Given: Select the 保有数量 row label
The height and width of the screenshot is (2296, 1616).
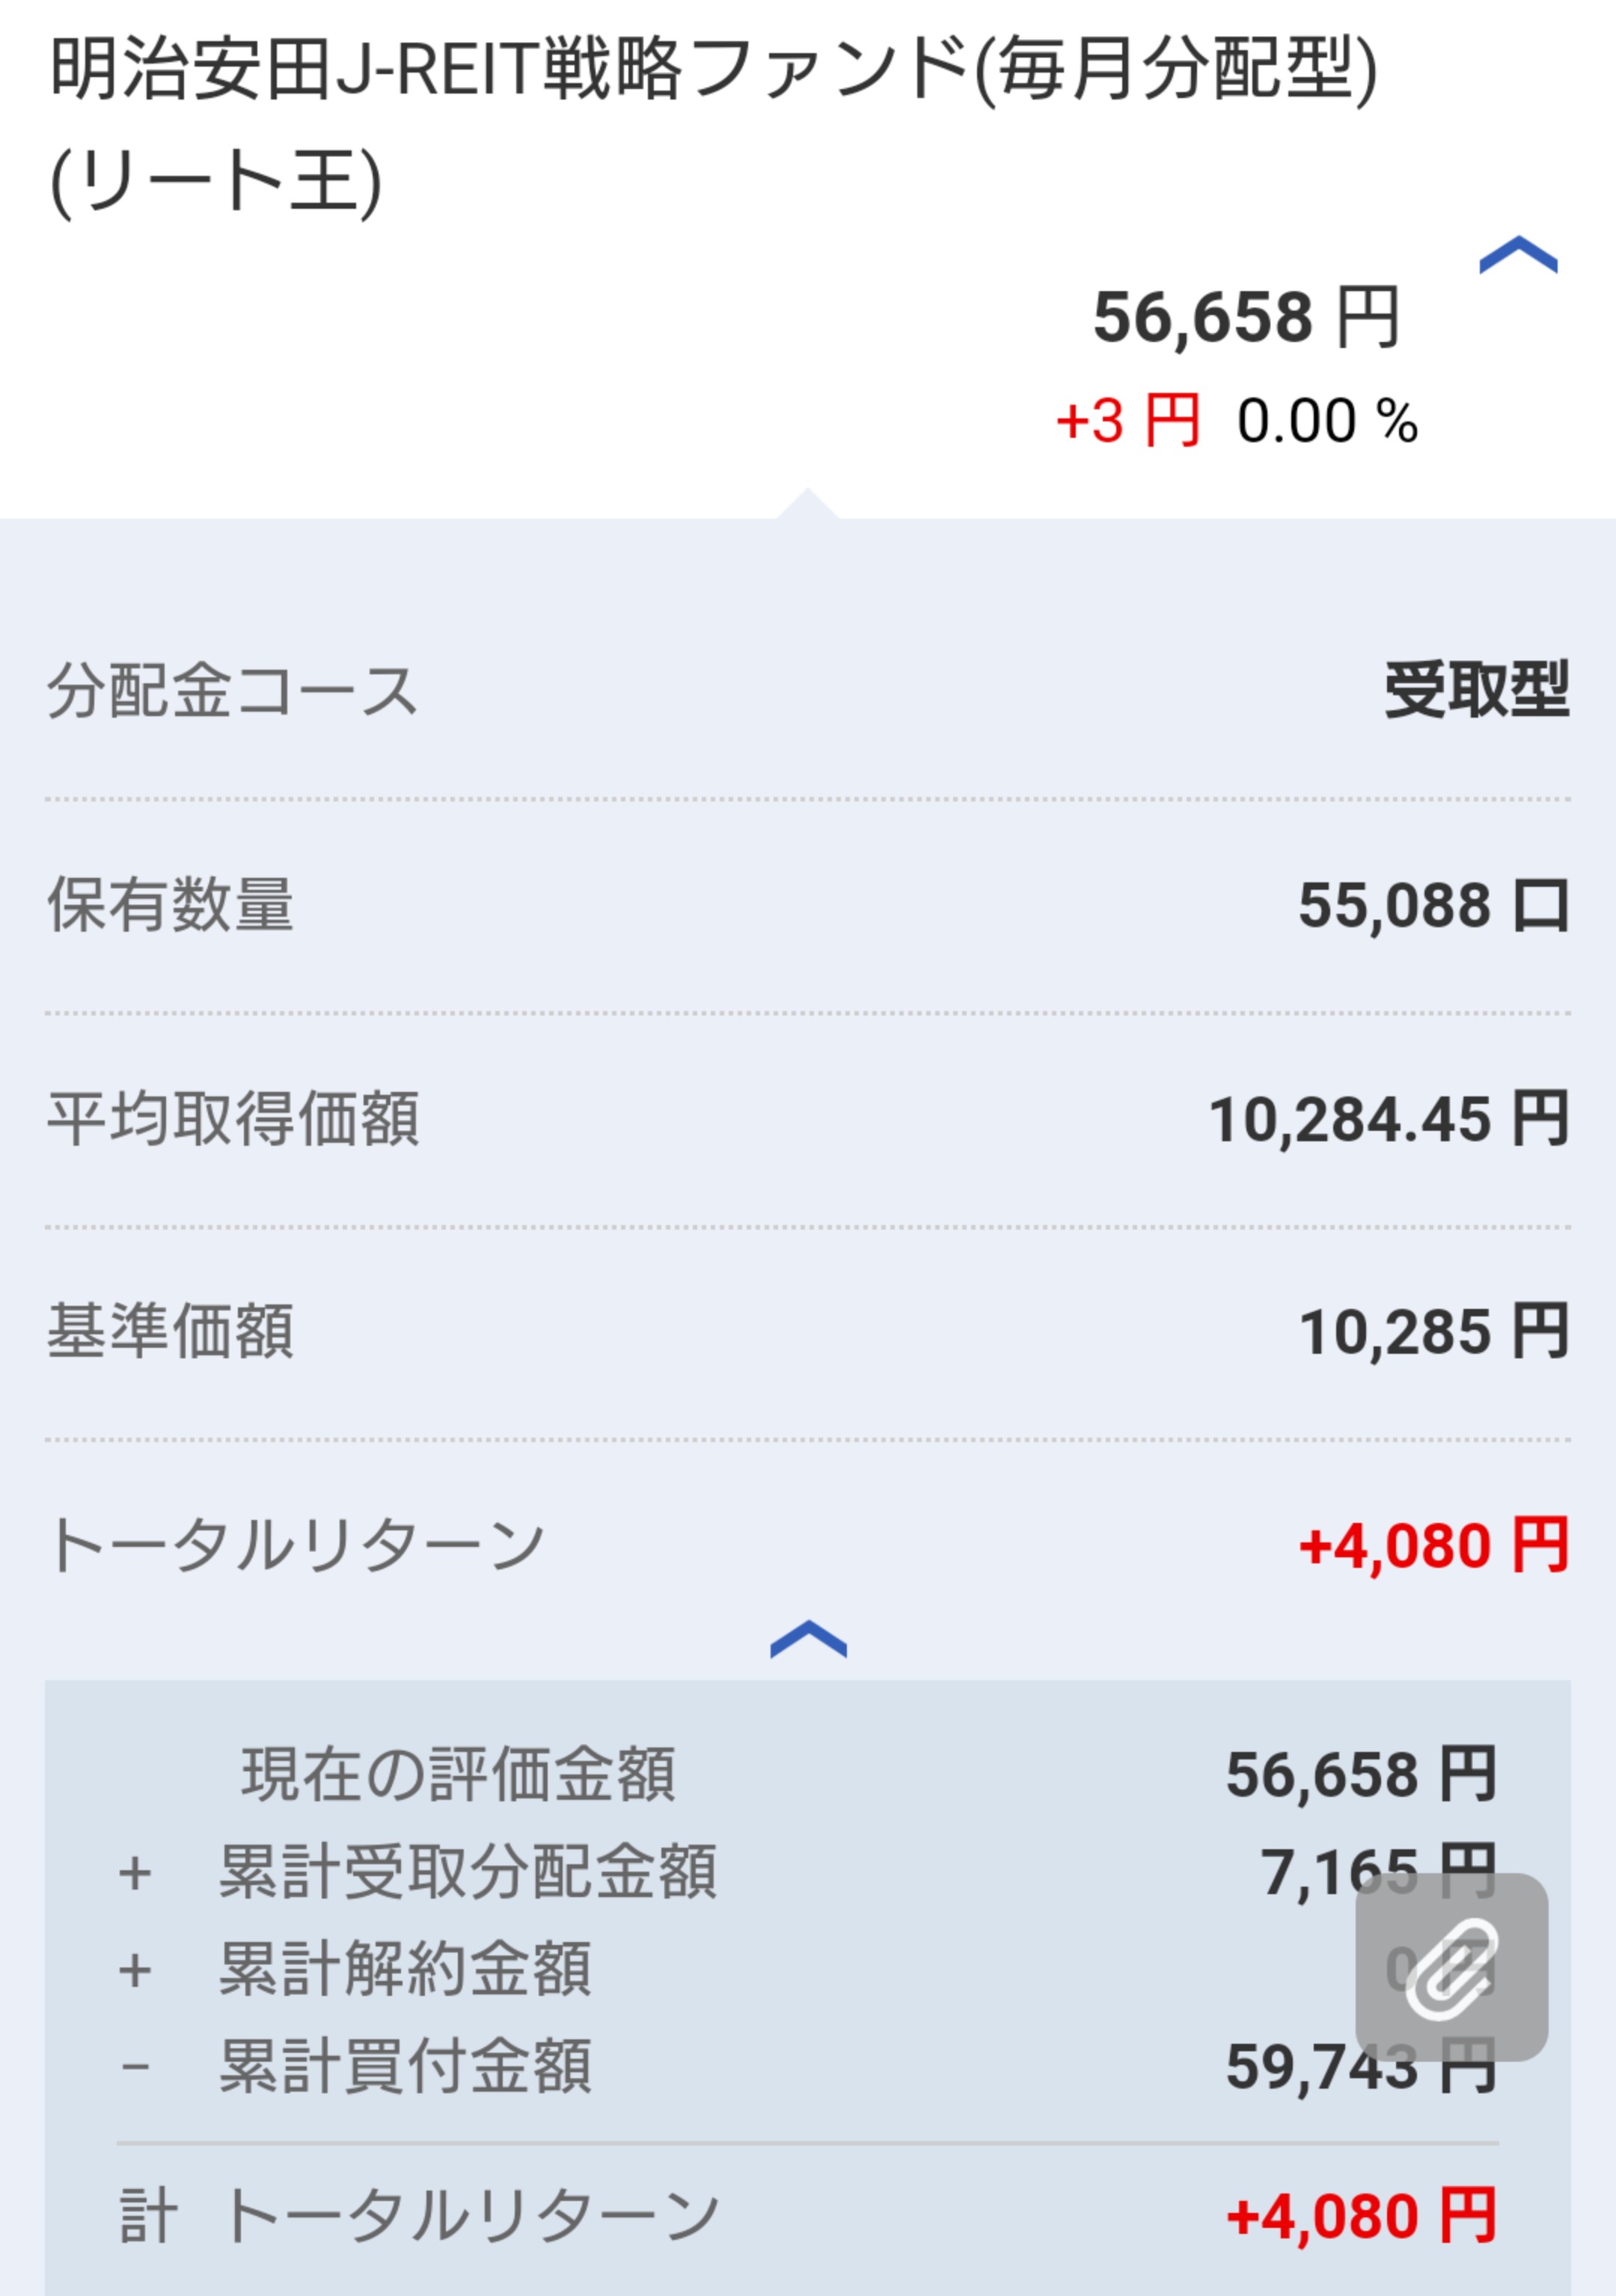Looking at the screenshot, I should click(171, 905).
